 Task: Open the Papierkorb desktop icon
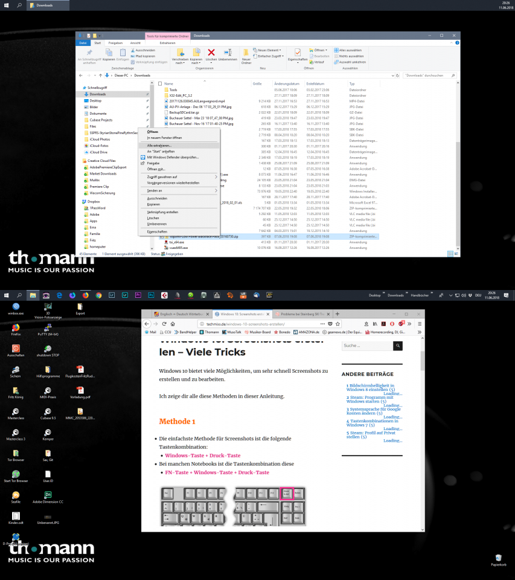(498, 560)
